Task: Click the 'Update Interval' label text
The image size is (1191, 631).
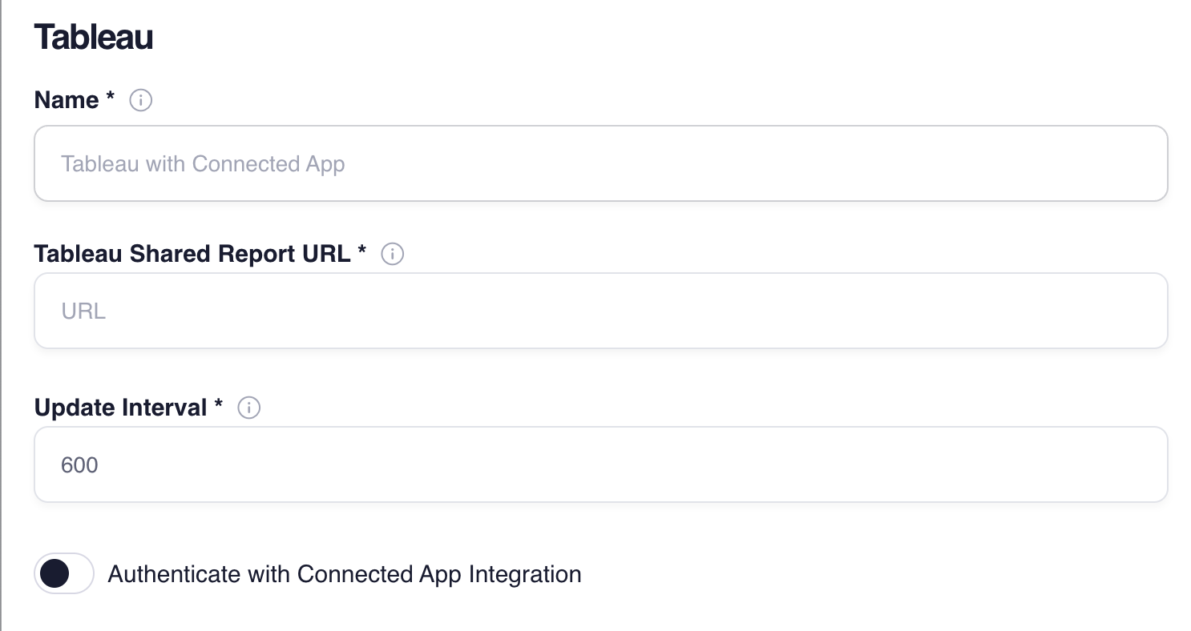Action: click(121, 408)
